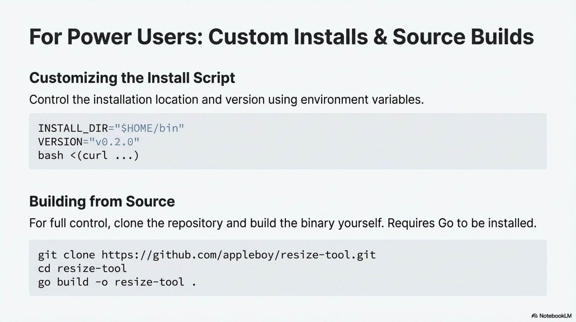Click the 'bash' keyword in first code block
This screenshot has width=576, height=322.
point(51,155)
